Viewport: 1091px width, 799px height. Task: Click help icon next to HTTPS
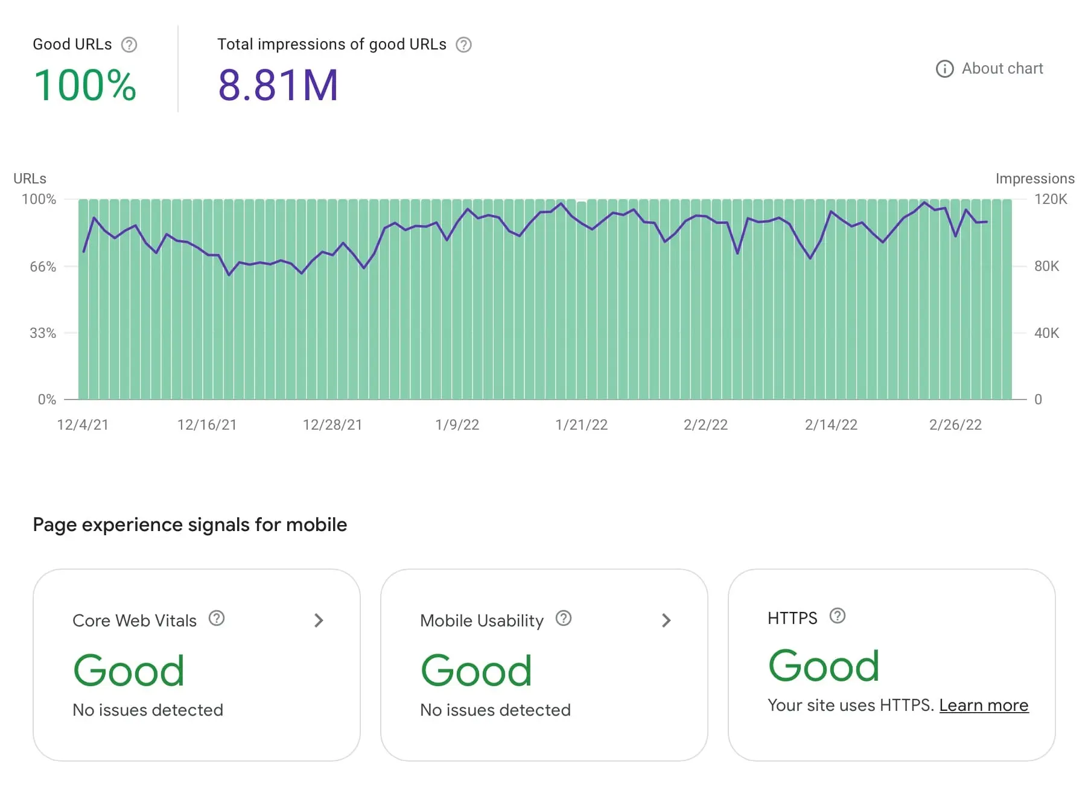coord(838,616)
